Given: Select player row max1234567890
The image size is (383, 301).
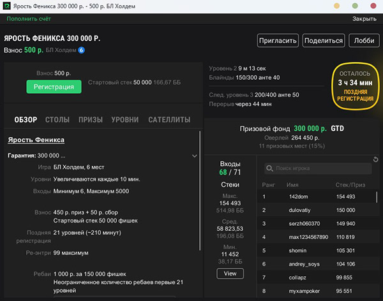Looking at the screenshot, I should click(x=317, y=237).
